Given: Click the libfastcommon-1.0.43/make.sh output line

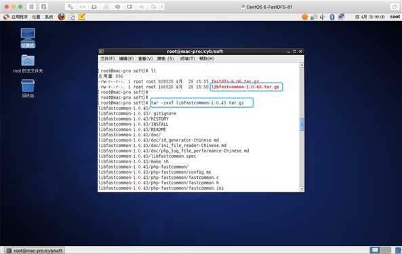Looking at the screenshot, I should tap(134, 162).
